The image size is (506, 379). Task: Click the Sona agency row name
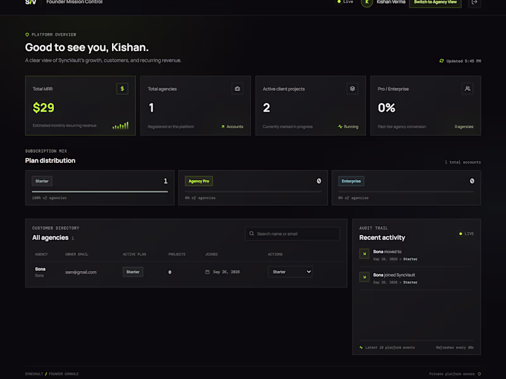tap(40, 269)
